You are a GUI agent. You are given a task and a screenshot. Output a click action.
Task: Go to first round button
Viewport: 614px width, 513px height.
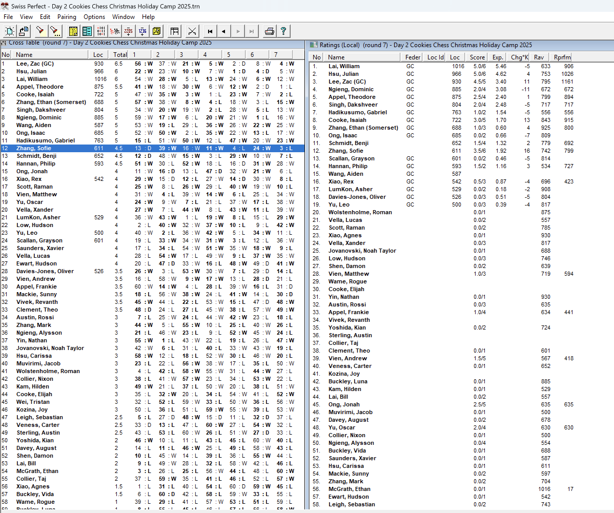pyautogui.click(x=210, y=31)
